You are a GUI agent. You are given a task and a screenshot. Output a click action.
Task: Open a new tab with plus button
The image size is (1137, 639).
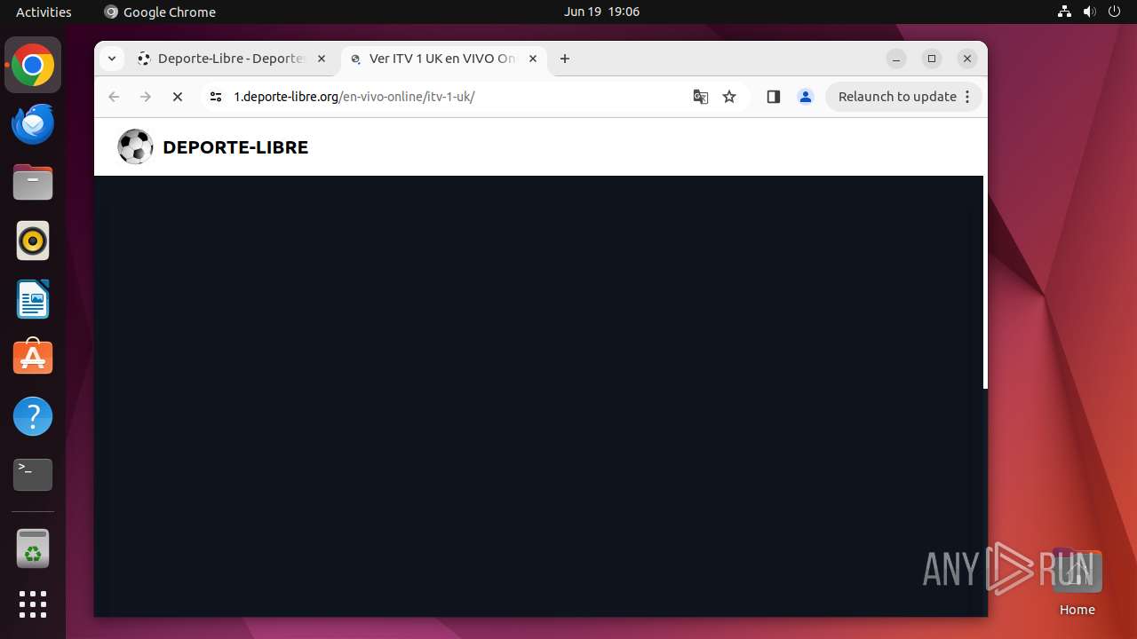point(565,59)
